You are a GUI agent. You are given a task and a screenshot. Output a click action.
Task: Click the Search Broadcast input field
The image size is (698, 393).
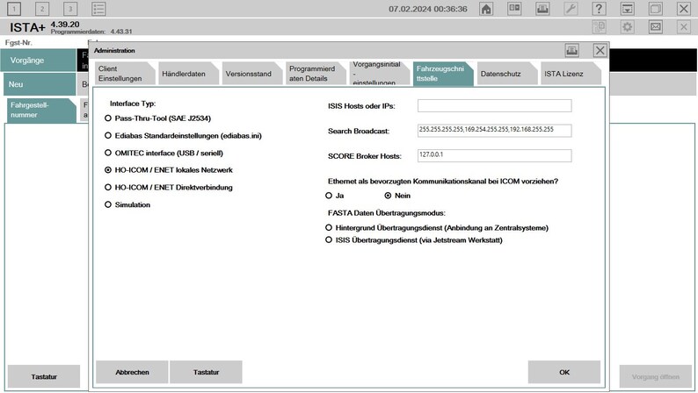tap(495, 131)
